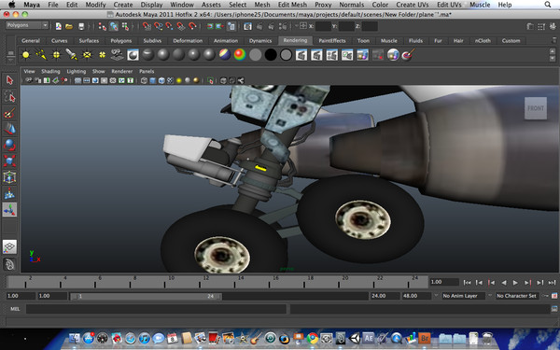Toggle snap to grids
Viewport: 560px width, 350px height.
pyautogui.click(x=147, y=26)
